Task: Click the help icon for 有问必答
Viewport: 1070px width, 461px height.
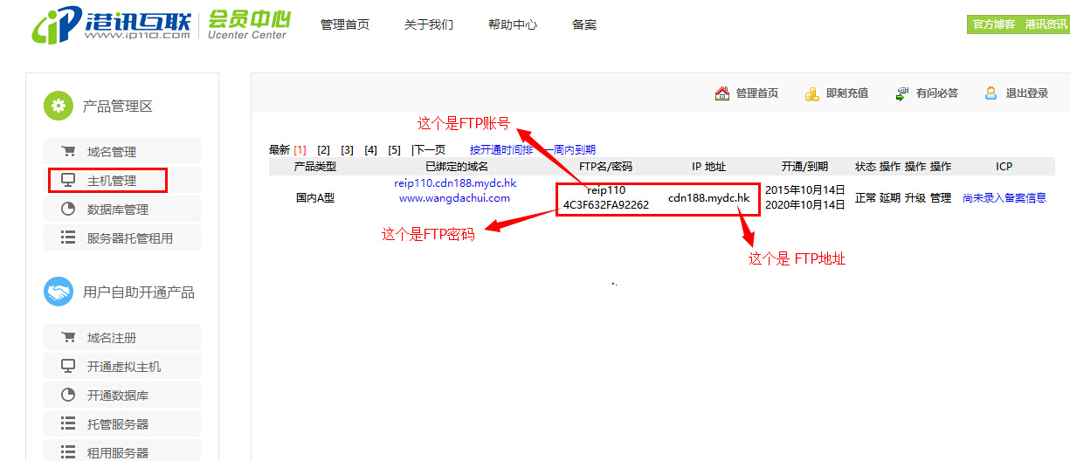Action: pos(903,93)
